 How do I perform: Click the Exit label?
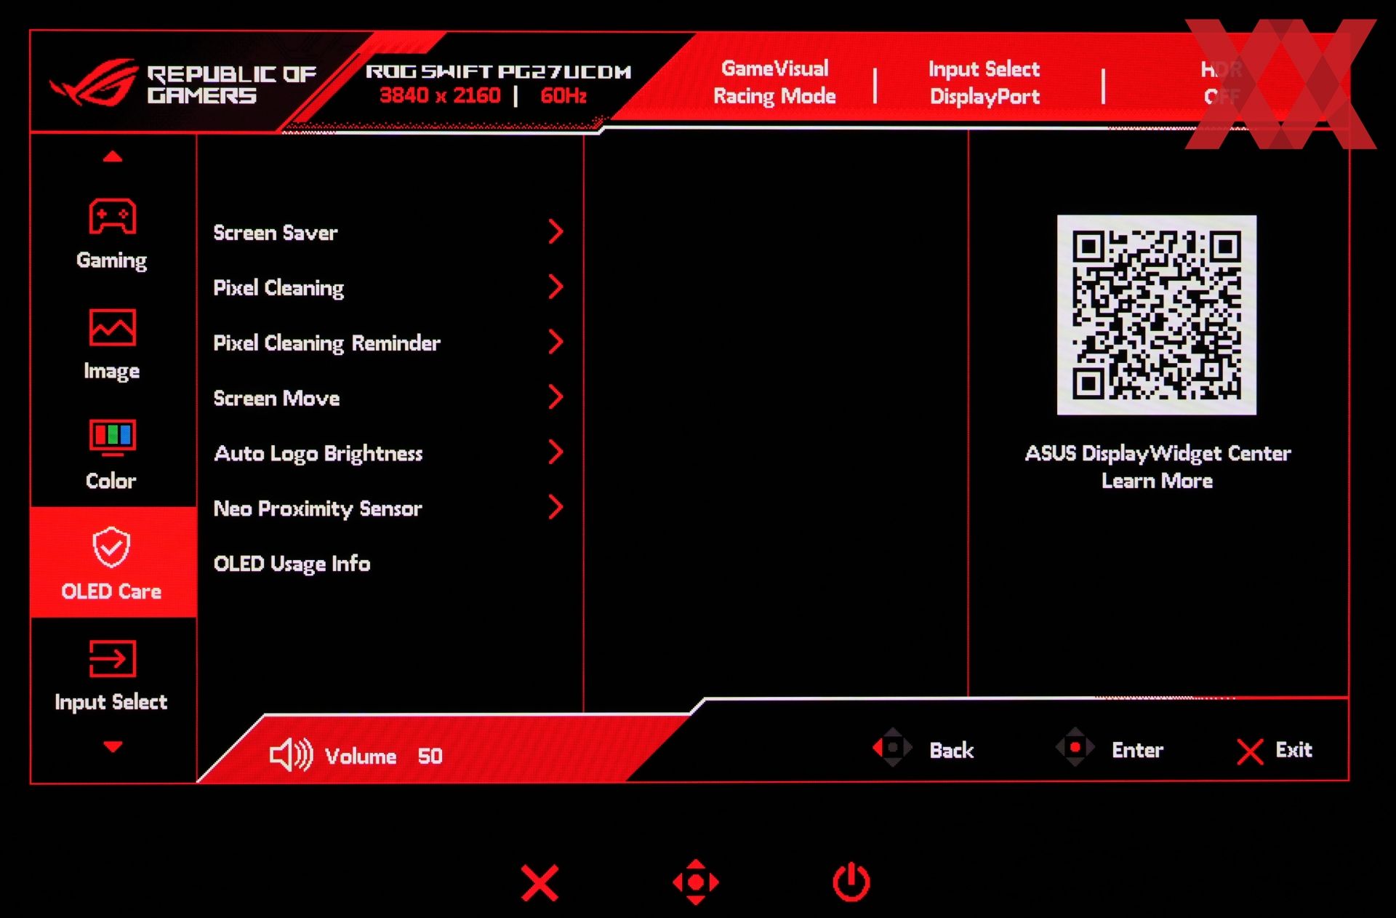1294,750
